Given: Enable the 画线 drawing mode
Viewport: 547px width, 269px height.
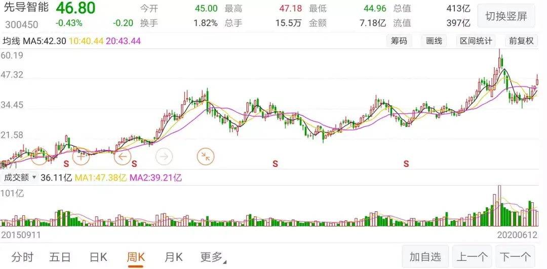Looking at the screenshot, I should click(x=434, y=41).
